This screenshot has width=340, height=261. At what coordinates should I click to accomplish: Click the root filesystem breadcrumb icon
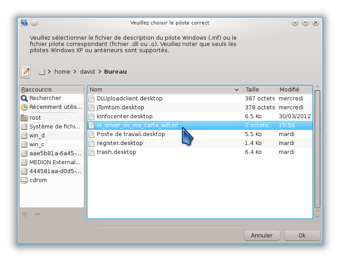(x=42, y=72)
